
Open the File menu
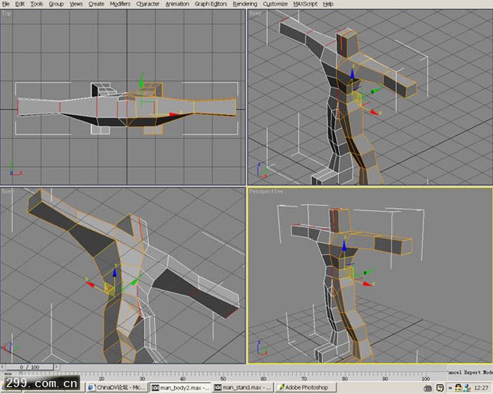click(5, 4)
